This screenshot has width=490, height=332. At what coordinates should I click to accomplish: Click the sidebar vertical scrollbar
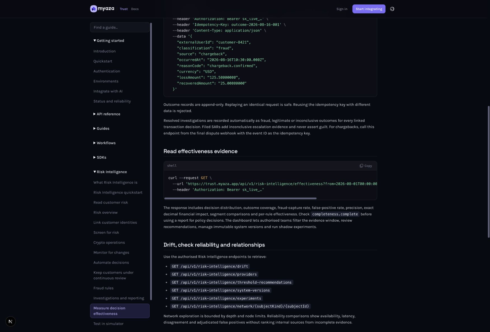coord(151,162)
